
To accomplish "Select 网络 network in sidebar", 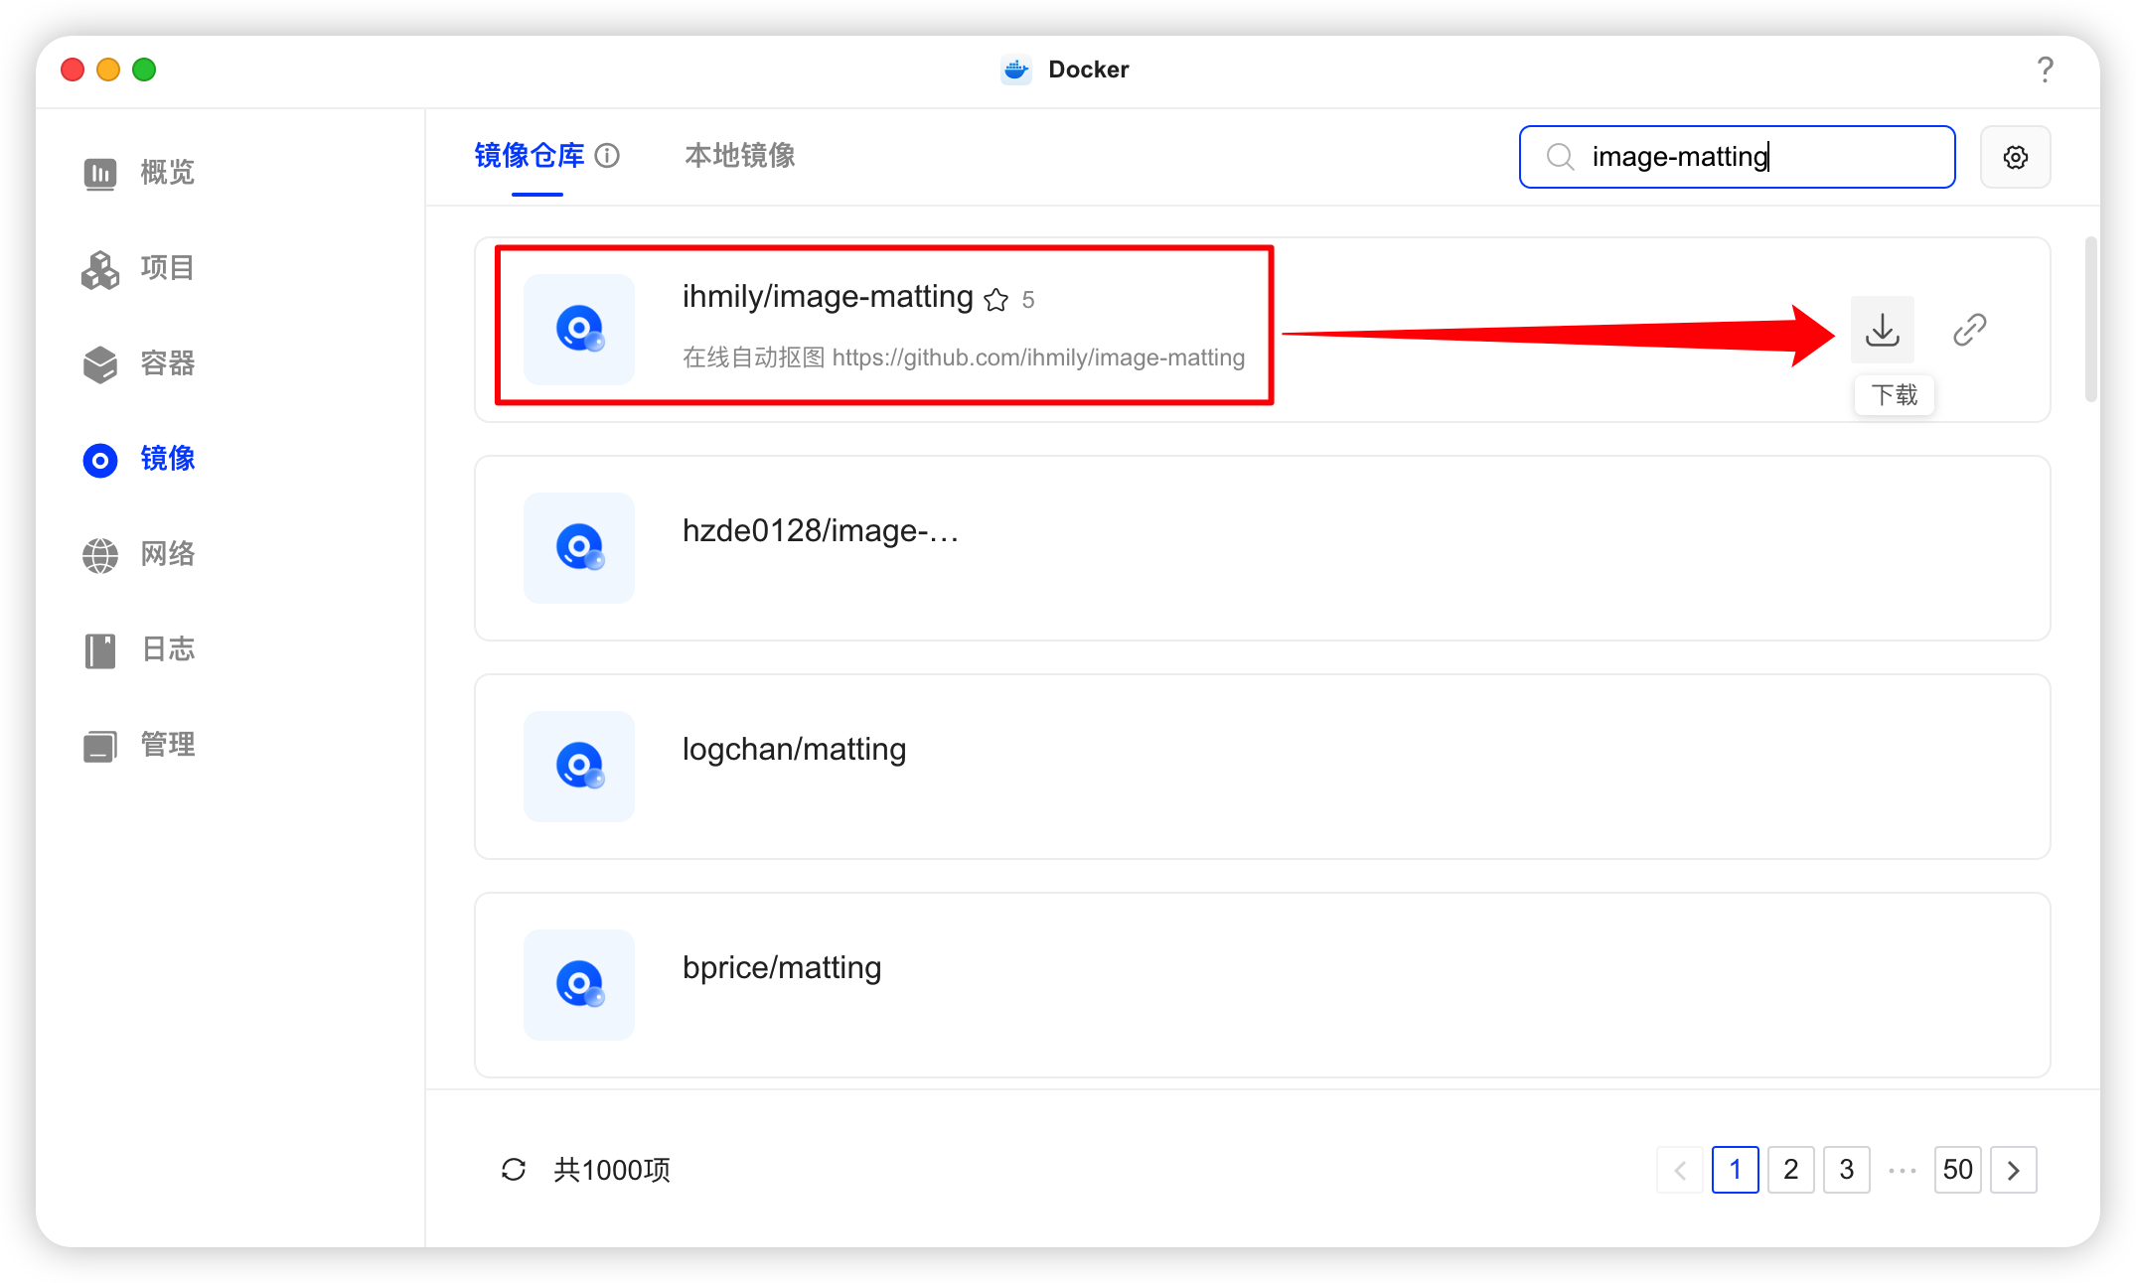I will [139, 554].
